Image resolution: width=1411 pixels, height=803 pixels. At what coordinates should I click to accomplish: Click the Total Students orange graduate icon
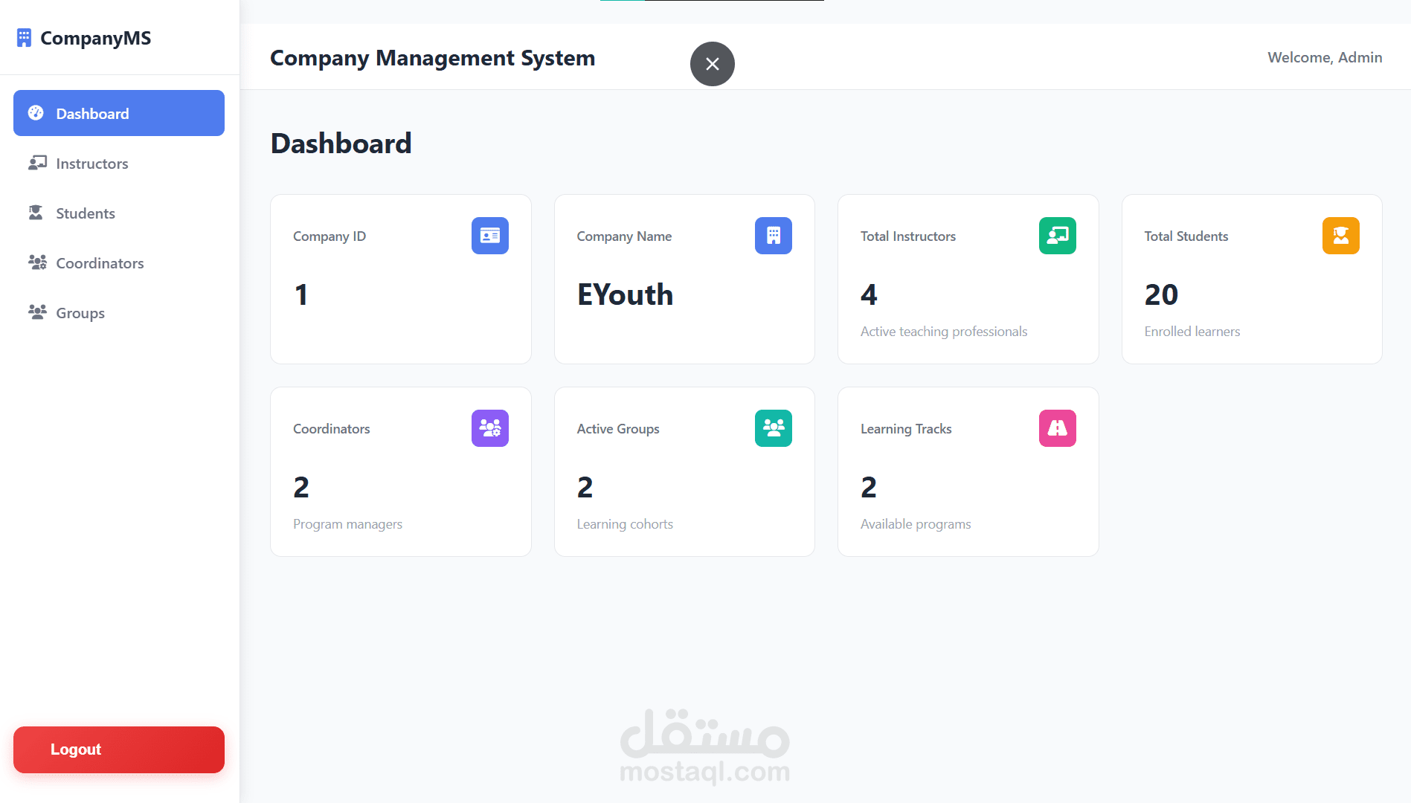[1340, 236]
